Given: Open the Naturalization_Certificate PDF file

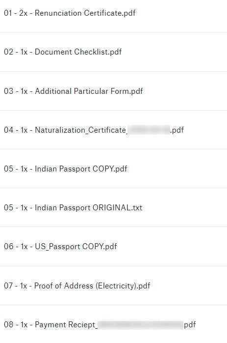Looking at the screenshot, I should (x=94, y=130).
